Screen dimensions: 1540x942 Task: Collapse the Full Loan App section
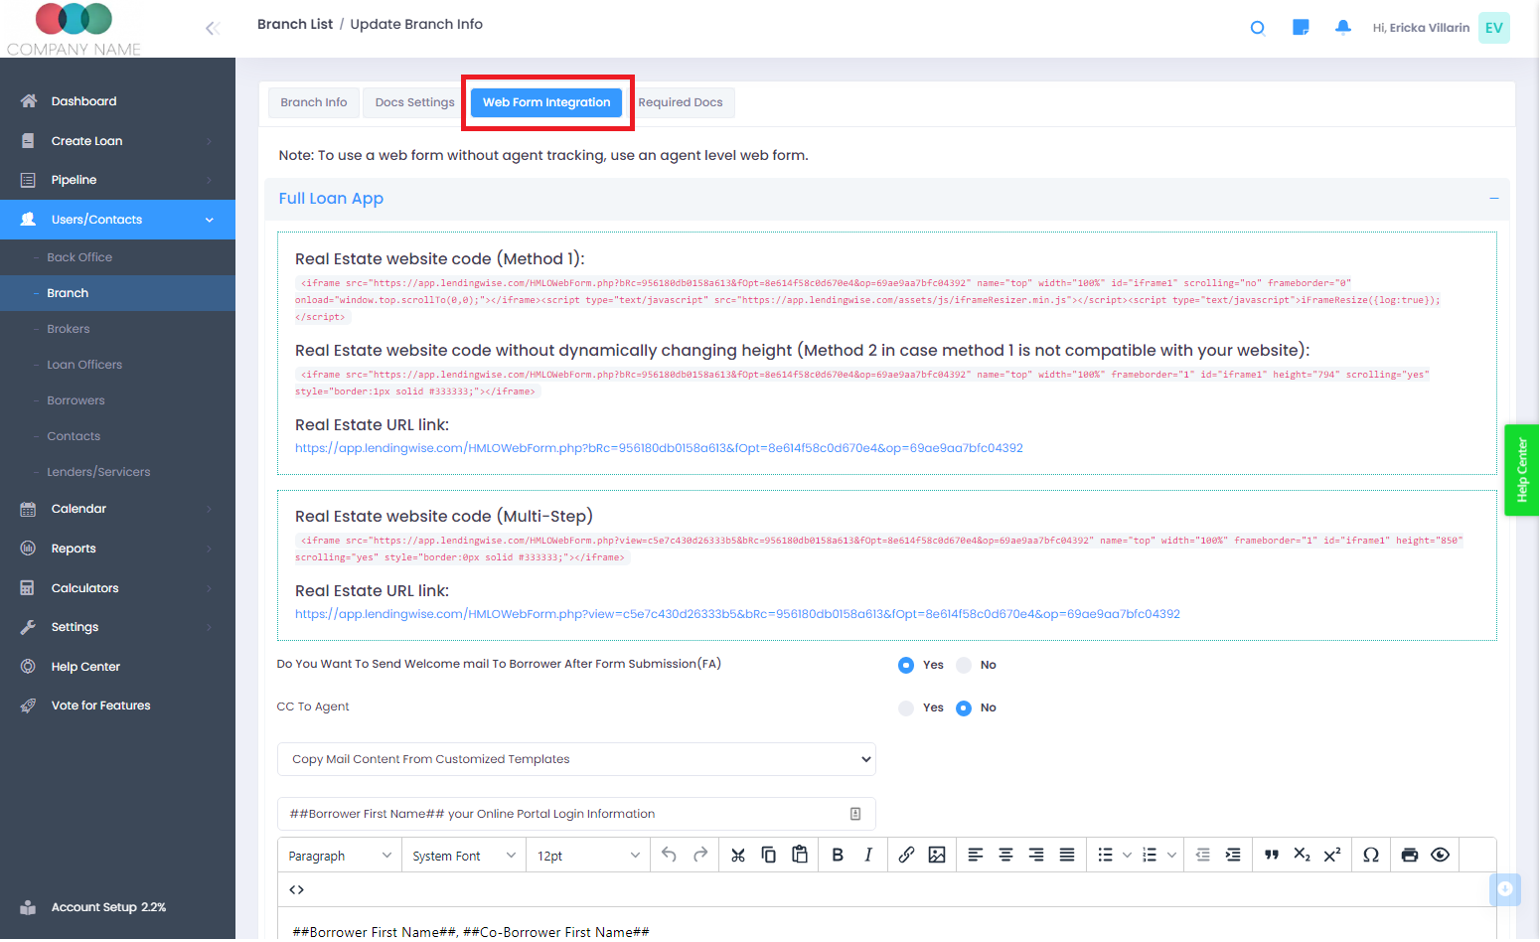tap(1493, 199)
